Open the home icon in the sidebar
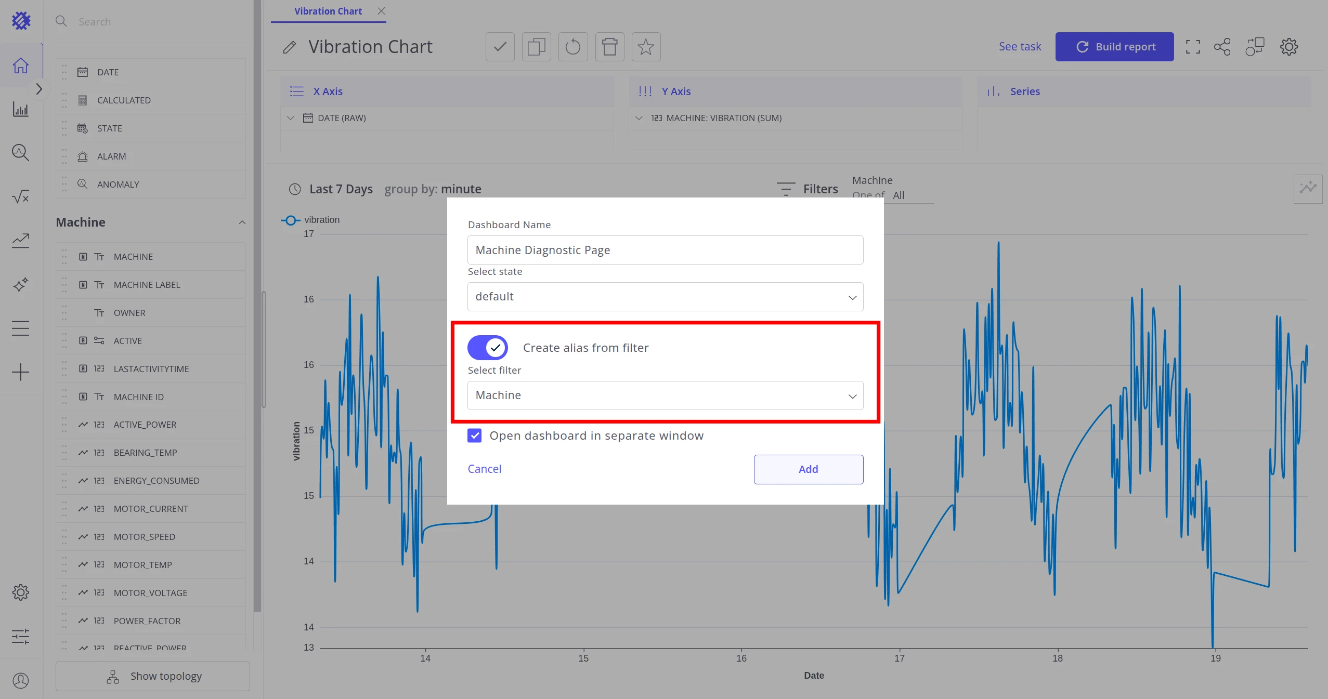This screenshot has height=699, width=1328. click(x=21, y=65)
